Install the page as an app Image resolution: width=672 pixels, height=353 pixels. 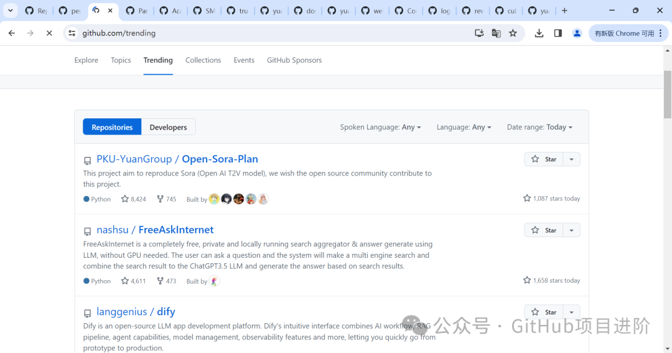[479, 33]
